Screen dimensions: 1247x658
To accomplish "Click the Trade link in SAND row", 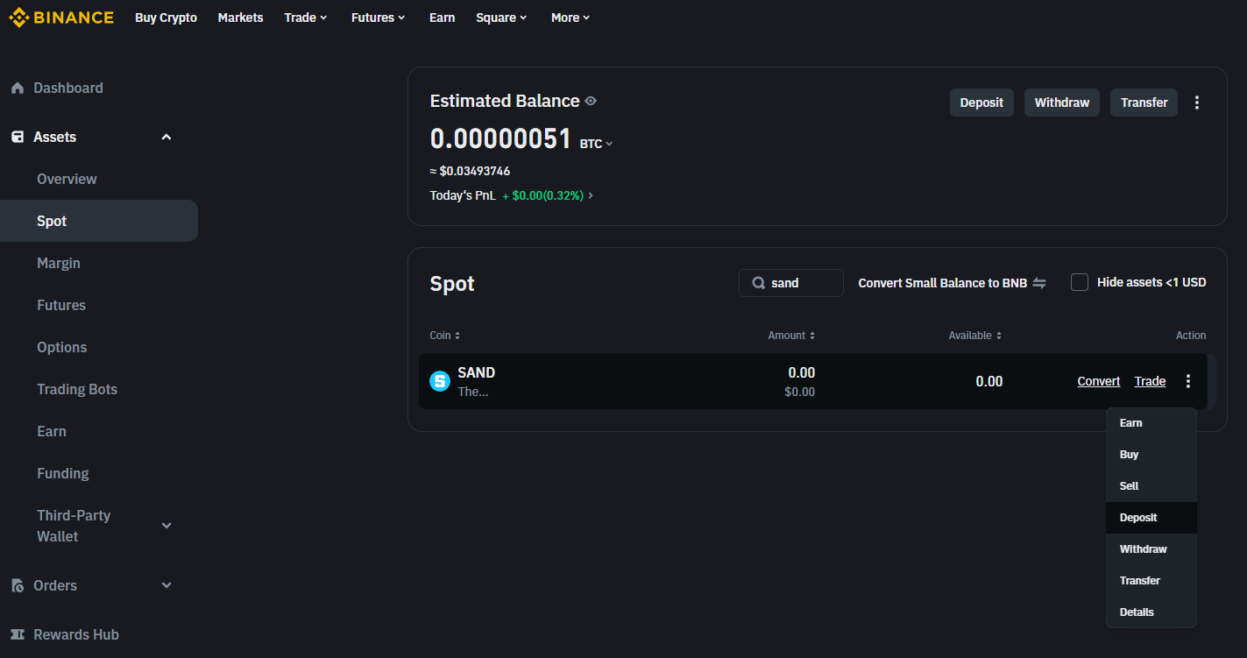I will 1150,381.
